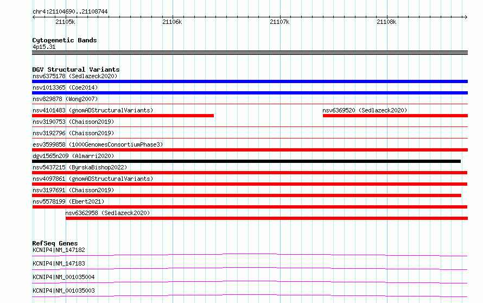Open the nsv3190753 (Chaisson2019) label
The height and width of the screenshot is (303, 483).
(73, 122)
